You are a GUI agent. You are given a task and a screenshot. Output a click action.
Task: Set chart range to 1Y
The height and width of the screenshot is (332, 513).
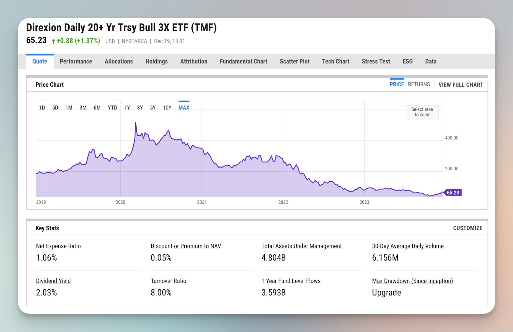click(127, 107)
